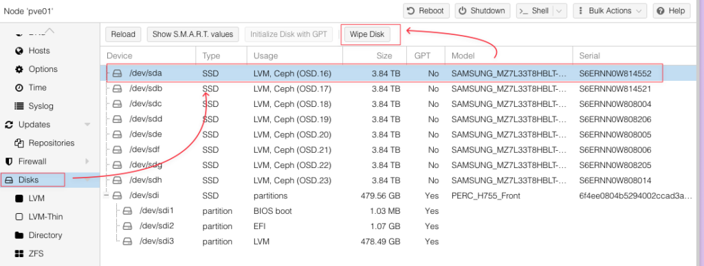Screen dimensions: 704x266
Task: Click the Options gear icon
Action: coord(19,69)
